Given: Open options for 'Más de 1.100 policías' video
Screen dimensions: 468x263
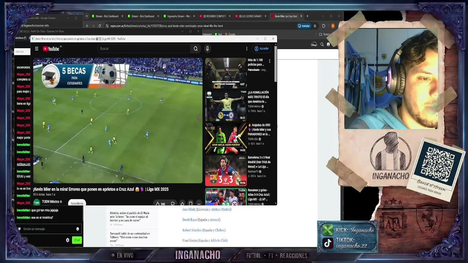Looking at the screenshot, I should (269, 61).
